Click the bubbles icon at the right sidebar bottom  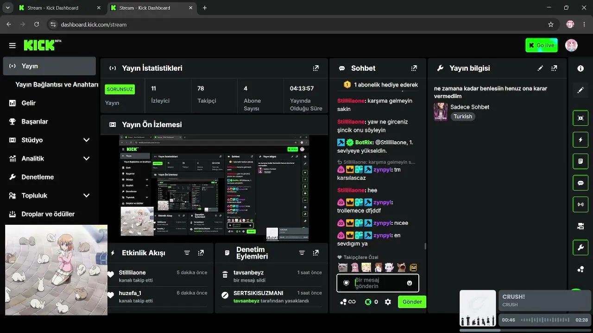580,270
